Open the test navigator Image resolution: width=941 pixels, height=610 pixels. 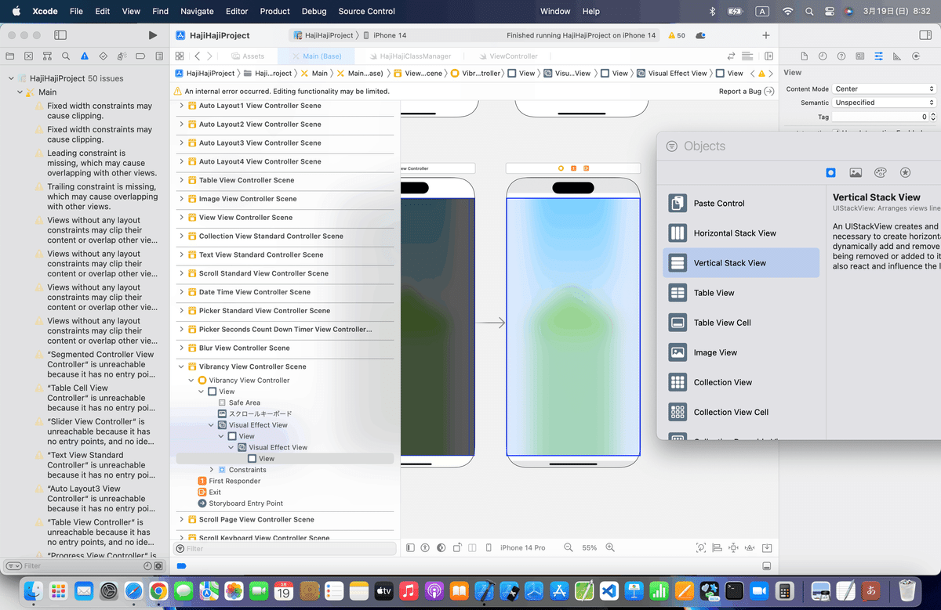103,56
